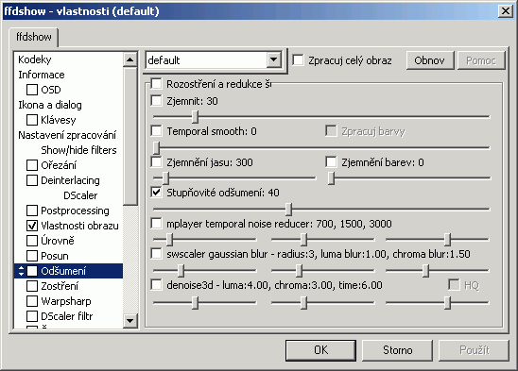The height and width of the screenshot is (371, 518).
Task: Toggle the Postprocessing checkbox
Action: [32, 211]
